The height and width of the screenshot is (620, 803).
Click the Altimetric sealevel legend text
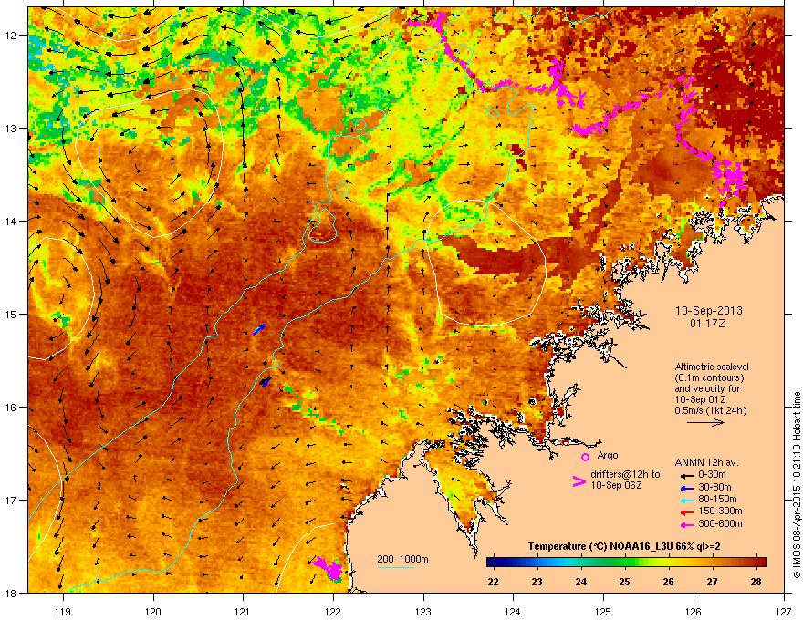tap(712, 367)
